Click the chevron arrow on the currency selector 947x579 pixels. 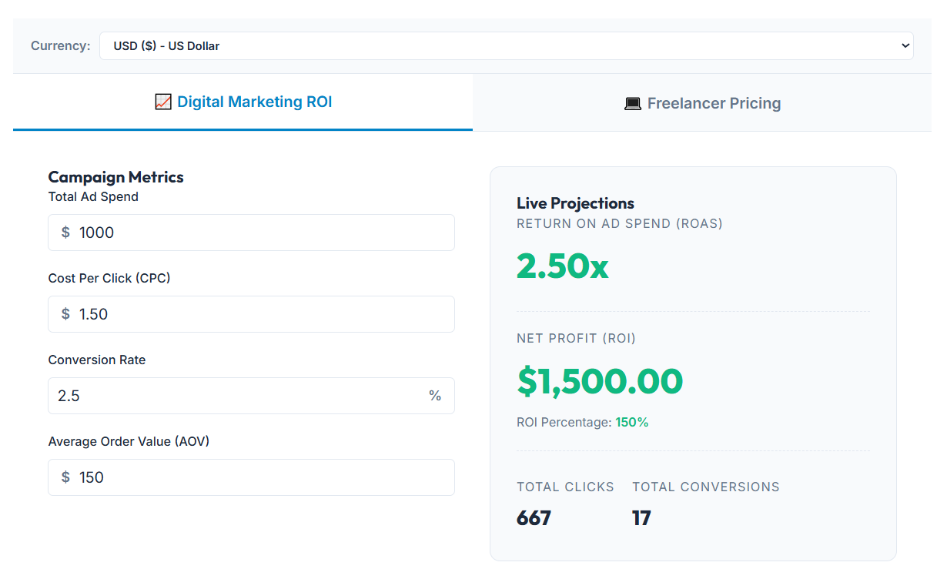pyautogui.click(x=905, y=45)
